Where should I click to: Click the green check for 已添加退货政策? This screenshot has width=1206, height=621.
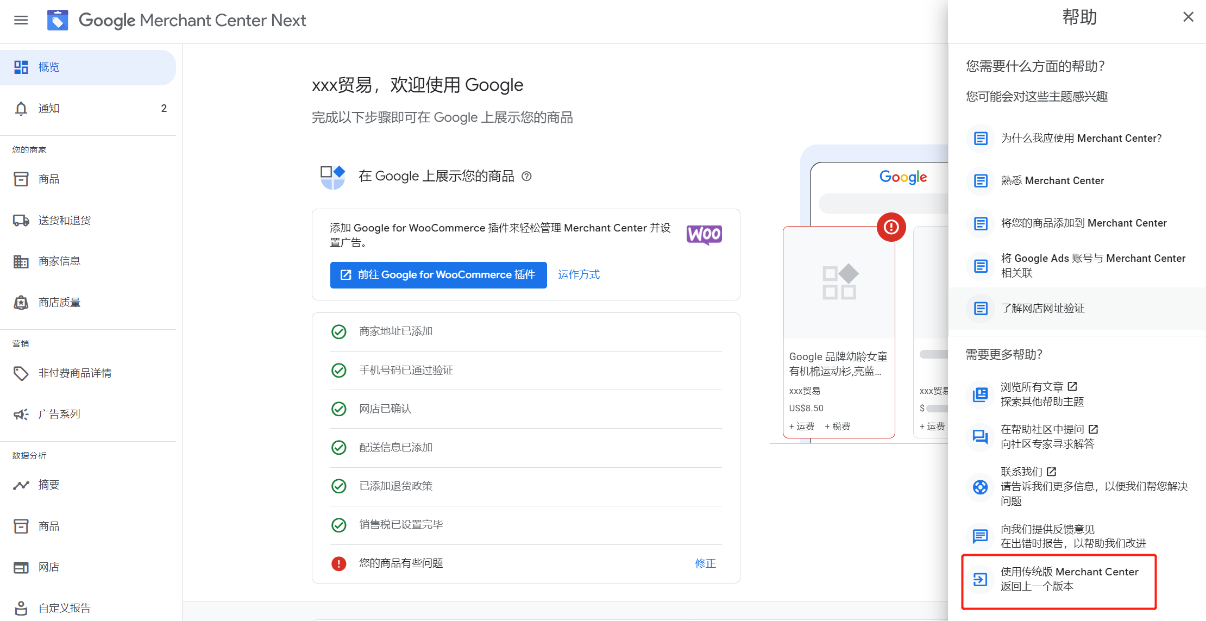[x=339, y=486]
